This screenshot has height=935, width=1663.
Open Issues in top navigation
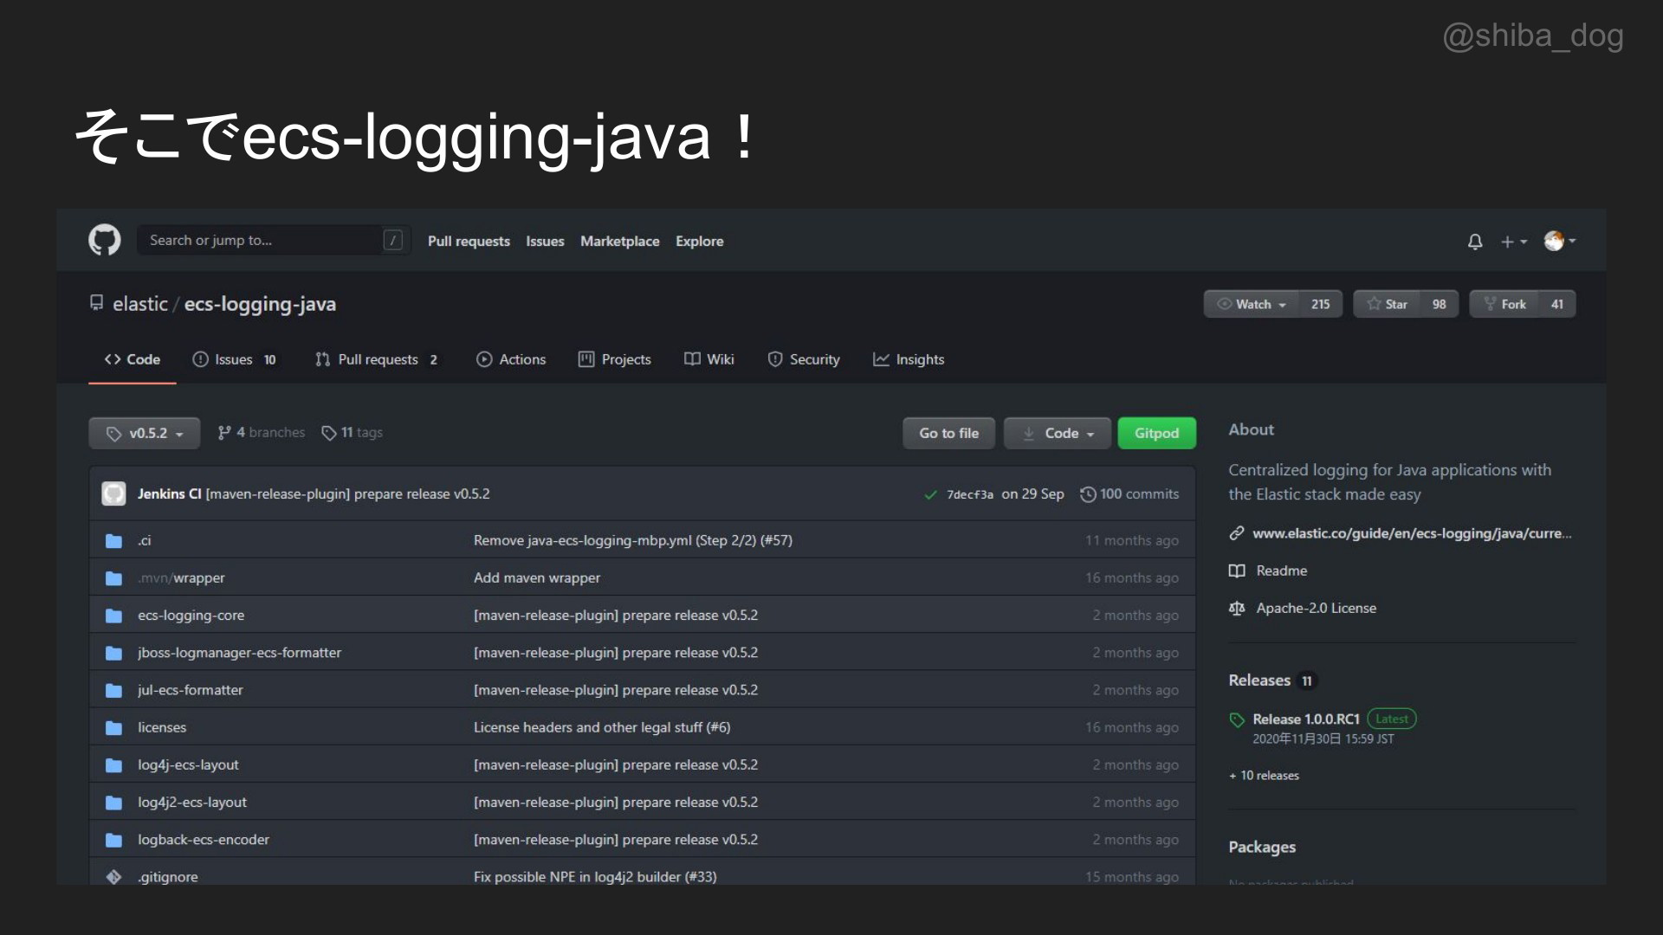545,241
